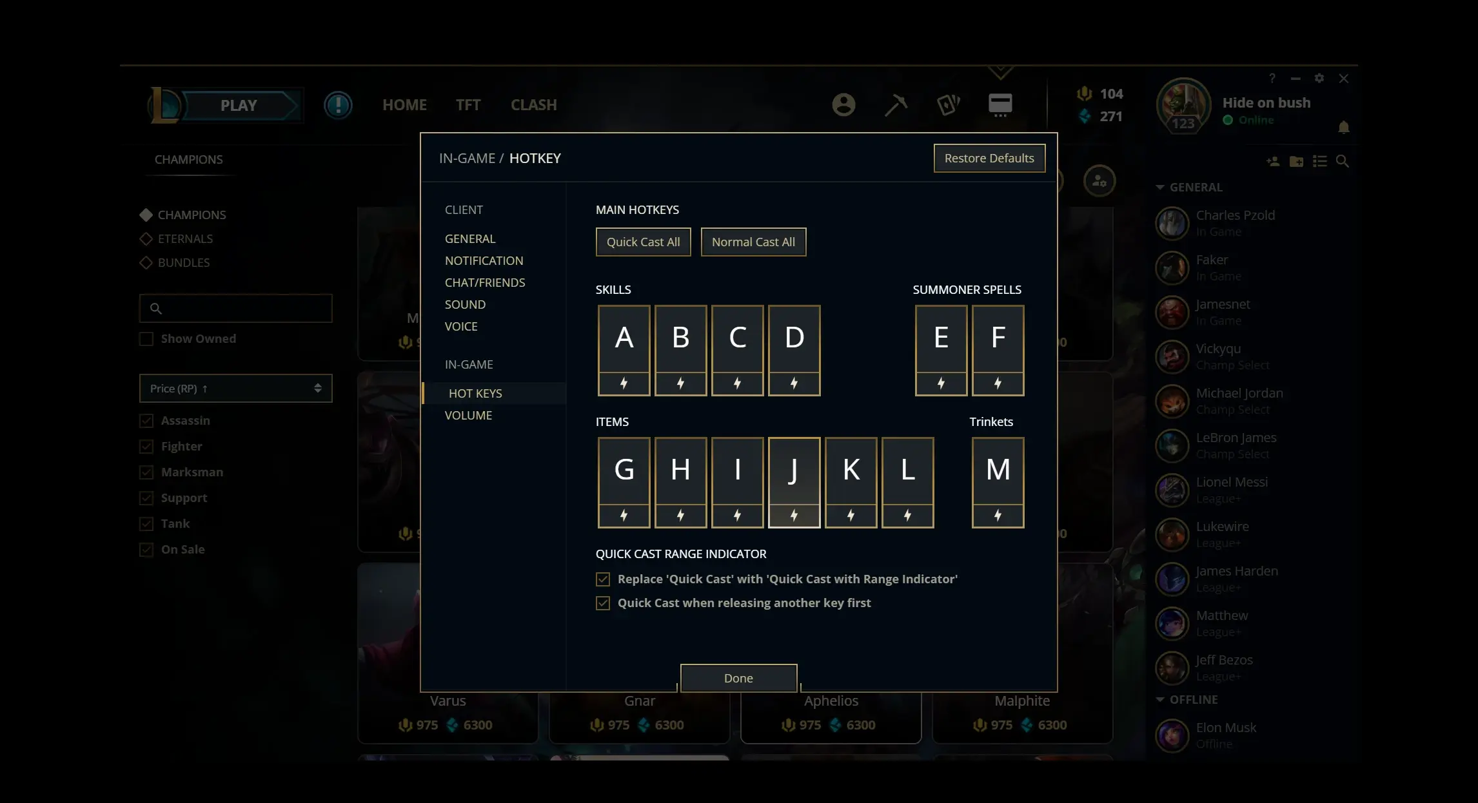Click the Normal Cast All button
1478x803 pixels.
[753, 241]
